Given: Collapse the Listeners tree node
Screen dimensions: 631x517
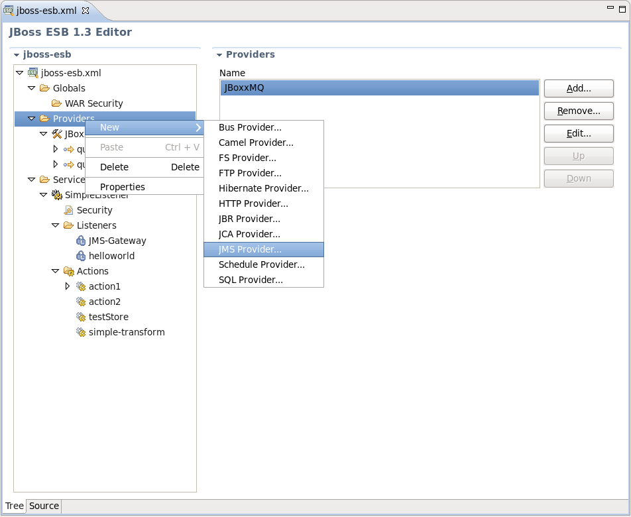Looking at the screenshot, I should coord(56,225).
